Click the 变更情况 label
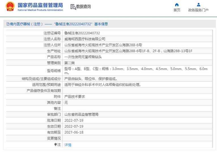The height and width of the screenshot is (152, 217). pos(54,138)
